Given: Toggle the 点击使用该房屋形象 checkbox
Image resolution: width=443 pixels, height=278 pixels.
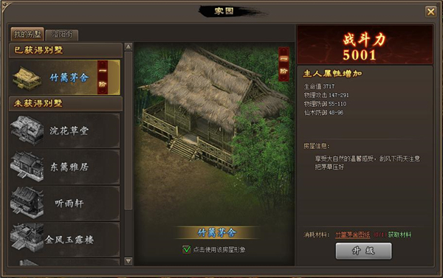Looking at the screenshot, I should pos(186,249).
